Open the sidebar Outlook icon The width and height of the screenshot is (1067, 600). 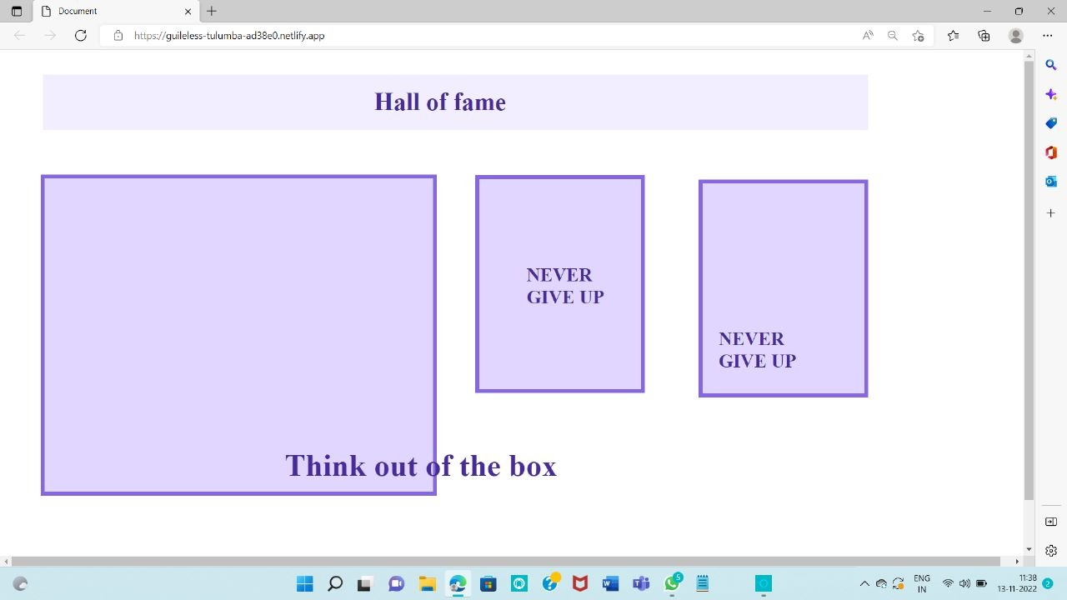click(x=1051, y=181)
